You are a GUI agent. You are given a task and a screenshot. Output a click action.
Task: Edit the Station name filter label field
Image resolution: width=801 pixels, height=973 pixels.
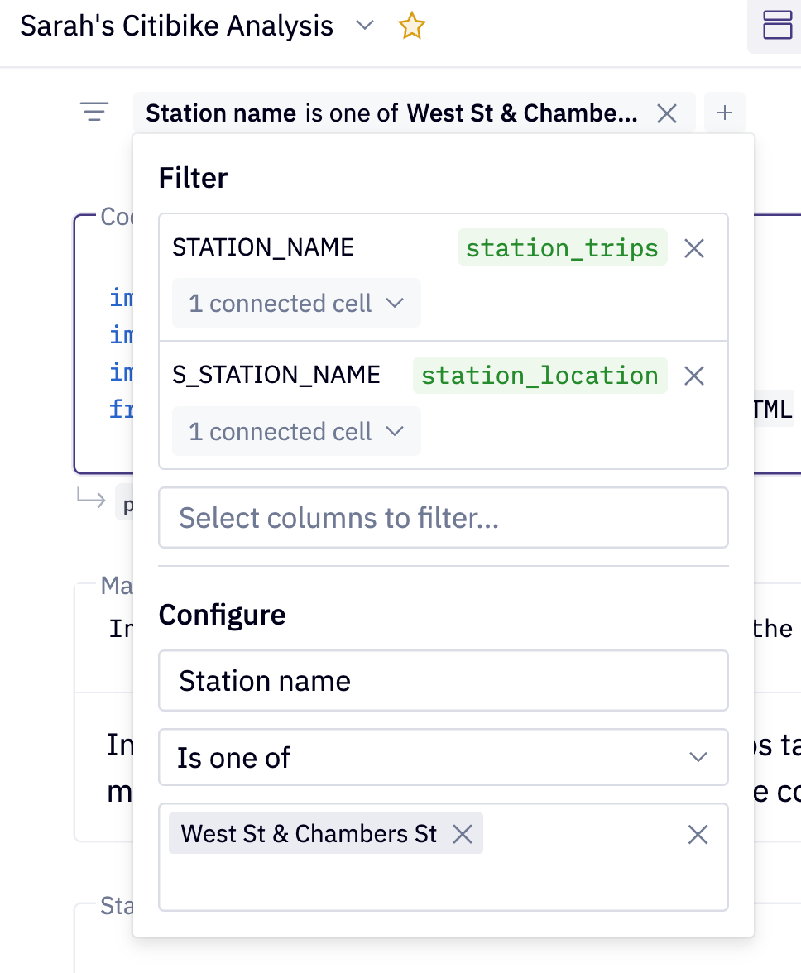[x=443, y=681]
